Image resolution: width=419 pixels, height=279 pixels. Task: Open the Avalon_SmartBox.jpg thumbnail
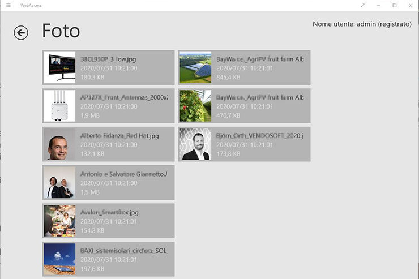59,221
